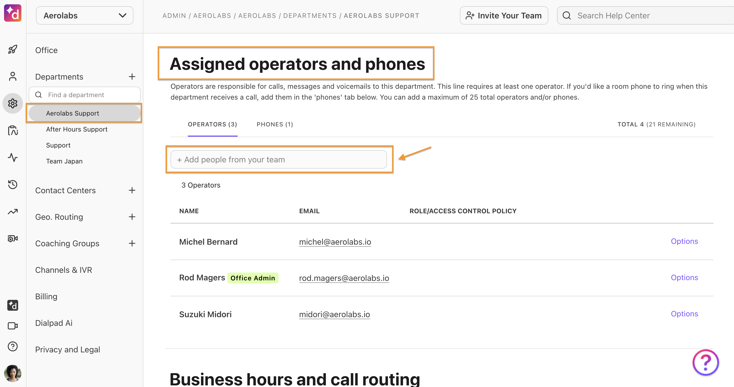Click Options for Suzuki Midori

(684, 313)
